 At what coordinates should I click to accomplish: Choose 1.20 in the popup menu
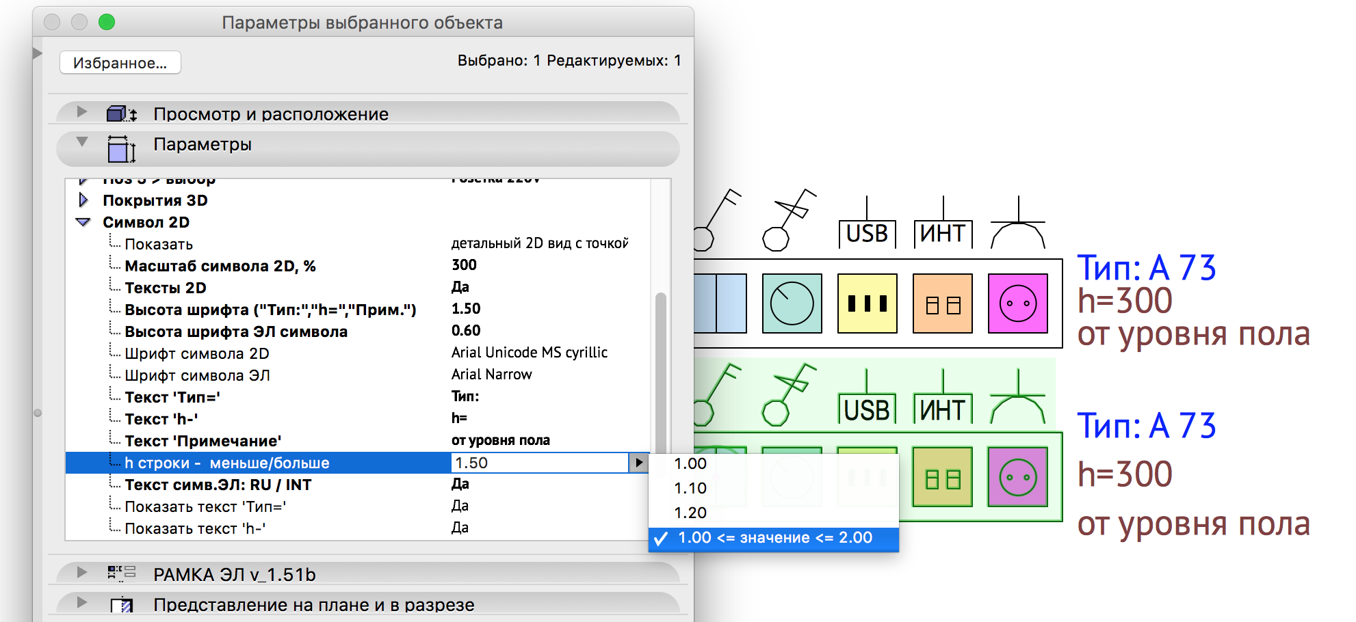(690, 513)
